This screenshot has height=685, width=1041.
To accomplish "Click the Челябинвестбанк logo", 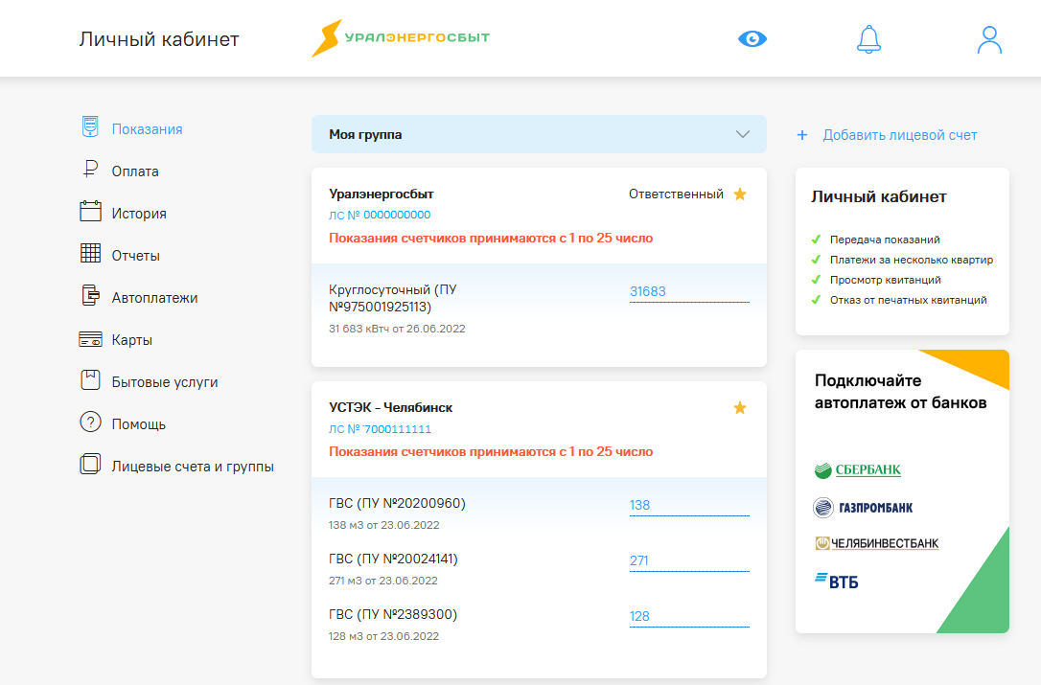I will coord(876,543).
